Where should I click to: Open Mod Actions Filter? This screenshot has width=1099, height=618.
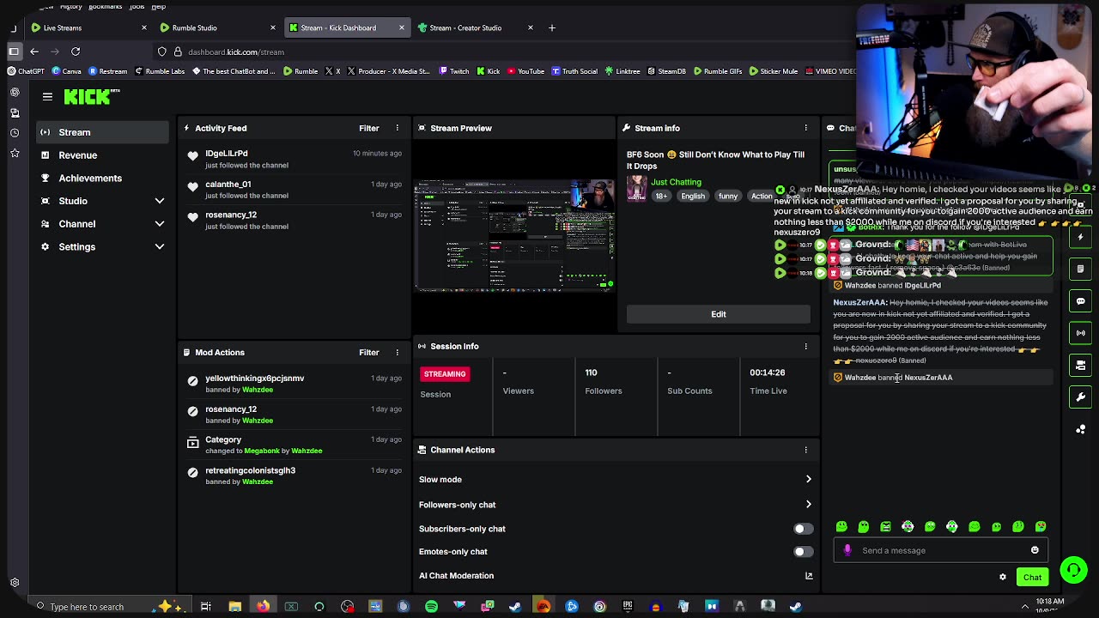(369, 352)
